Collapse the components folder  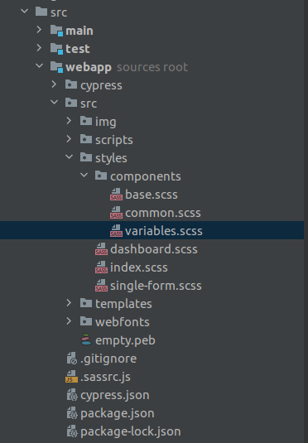coord(84,176)
